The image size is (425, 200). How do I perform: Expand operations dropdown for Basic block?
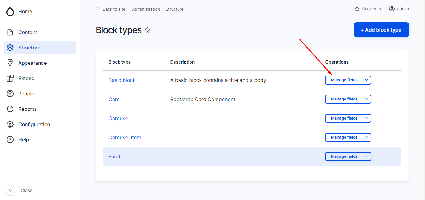(367, 80)
